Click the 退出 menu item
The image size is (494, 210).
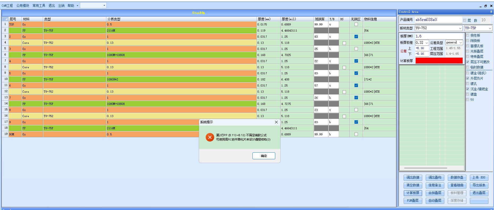coord(52,6)
